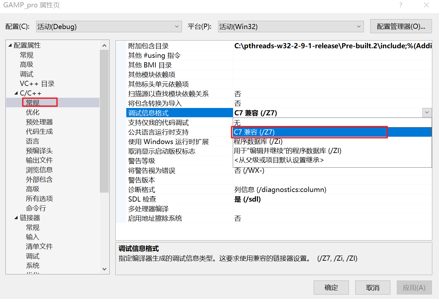Collapse the 配置属性 root node
The image size is (439, 299).
[x=10, y=45]
